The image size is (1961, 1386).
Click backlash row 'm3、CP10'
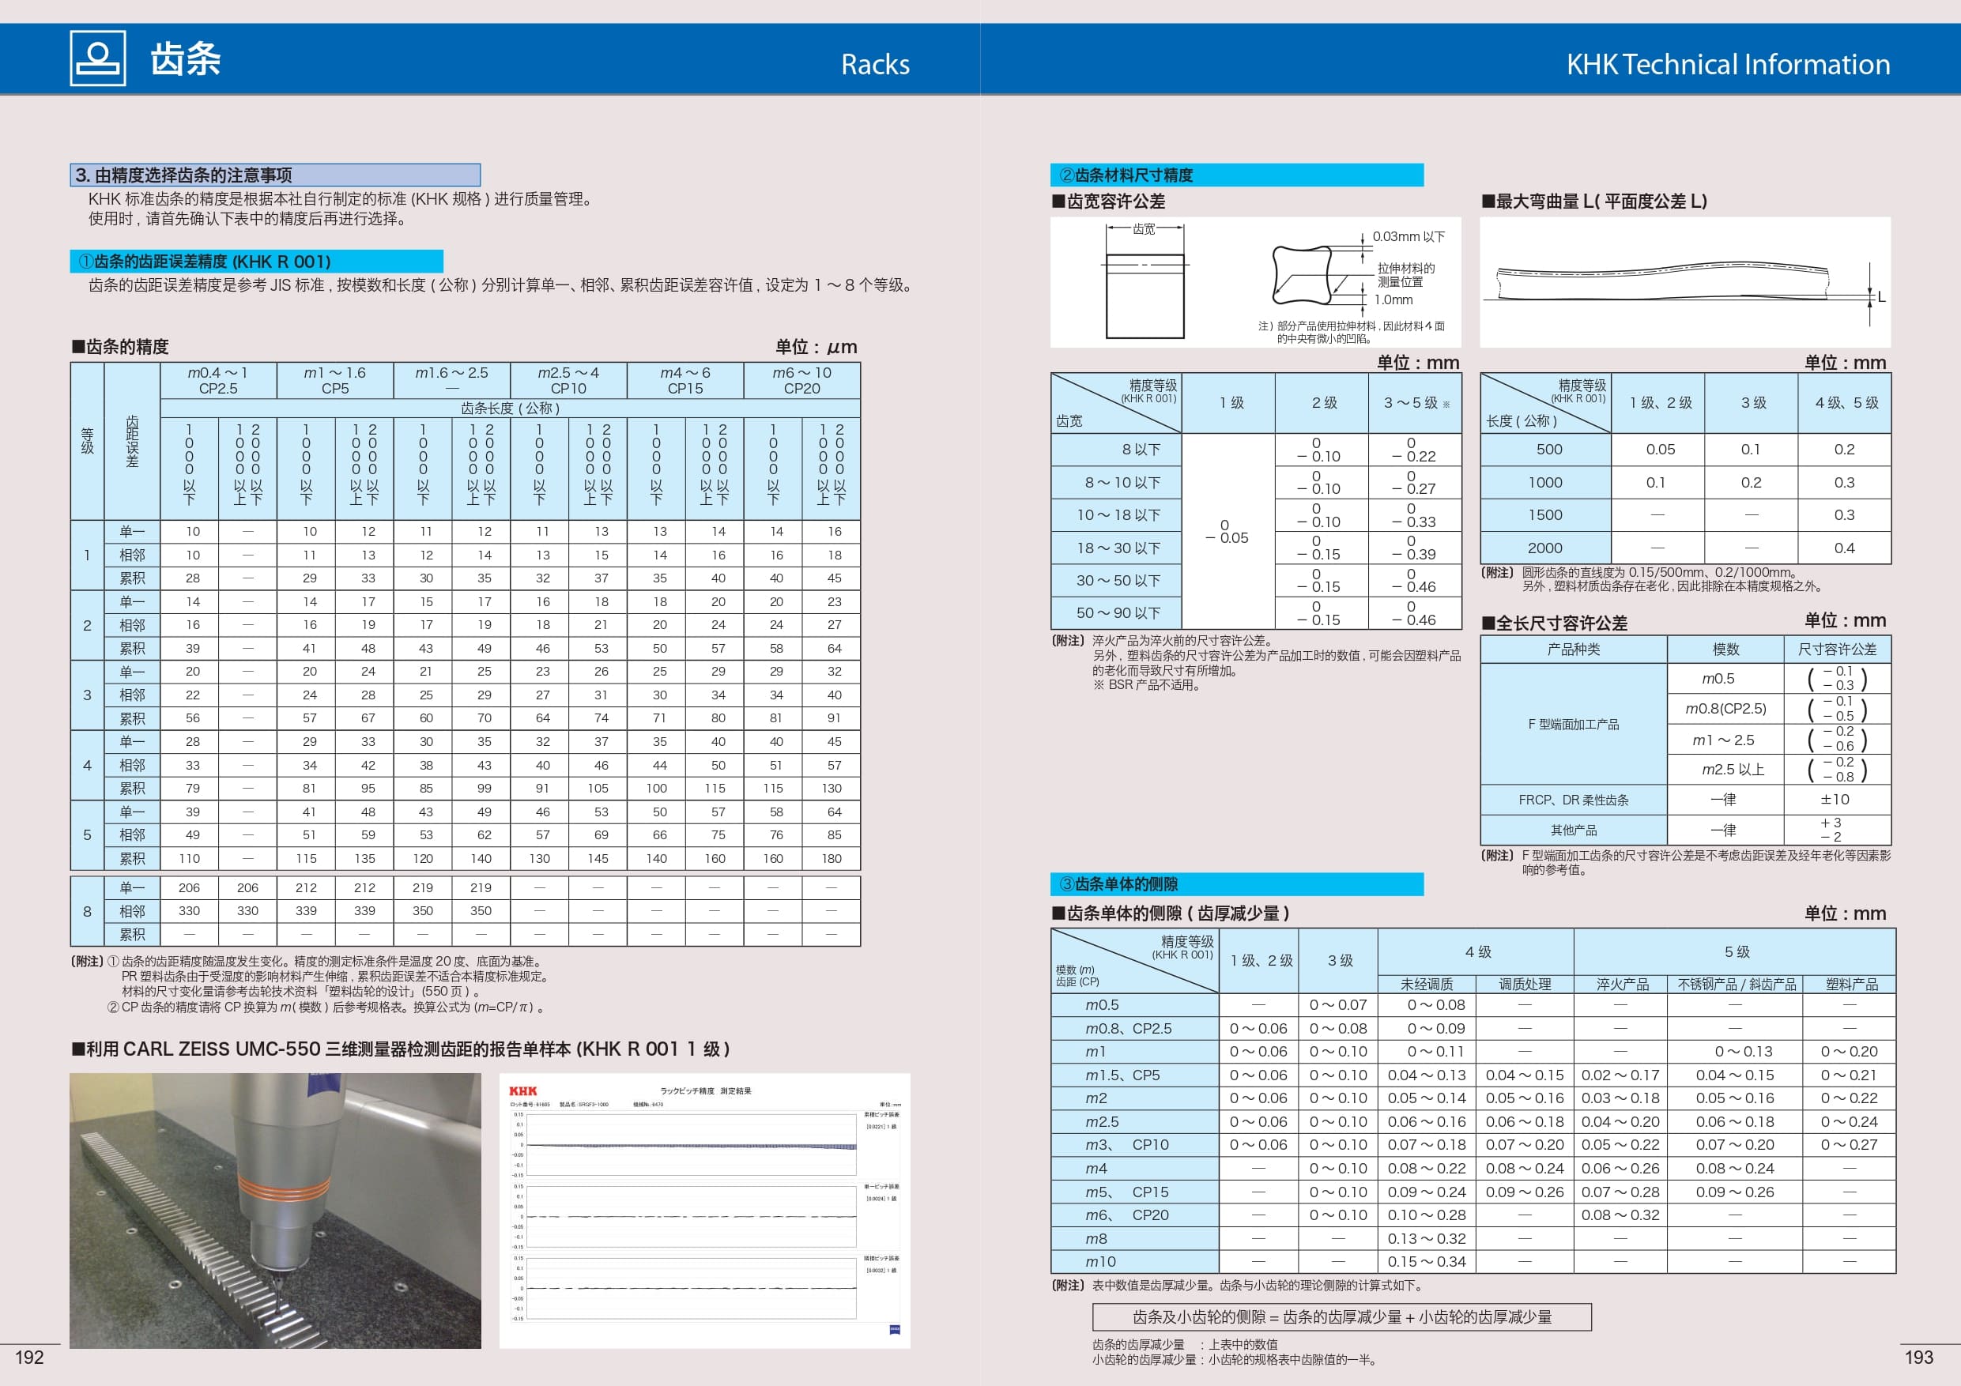(x=1134, y=1145)
